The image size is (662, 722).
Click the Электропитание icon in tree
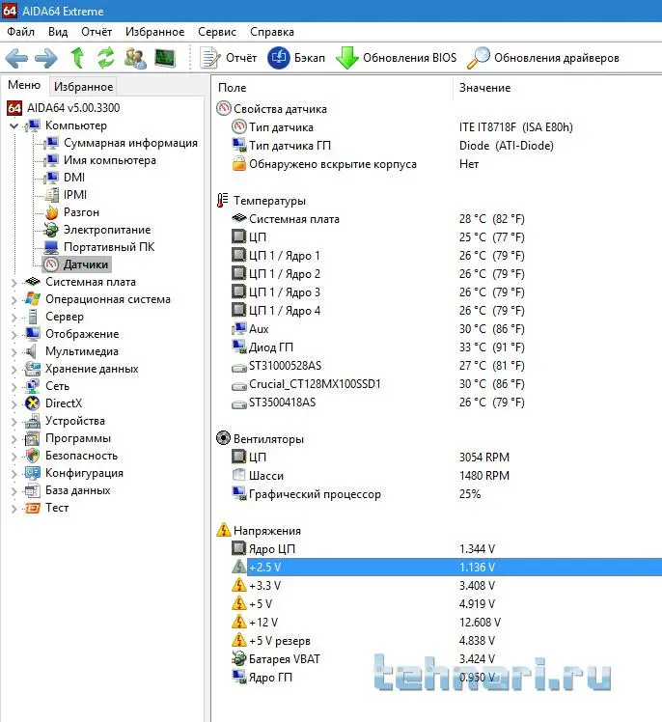pos(50,230)
